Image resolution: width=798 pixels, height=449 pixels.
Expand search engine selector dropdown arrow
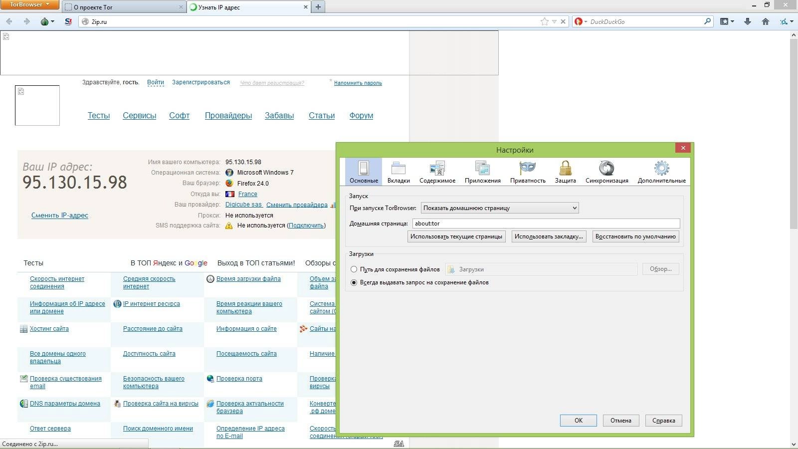coord(586,21)
